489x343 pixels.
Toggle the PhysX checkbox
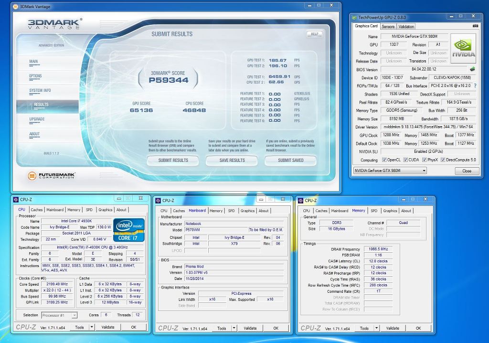pyautogui.click(x=424, y=160)
